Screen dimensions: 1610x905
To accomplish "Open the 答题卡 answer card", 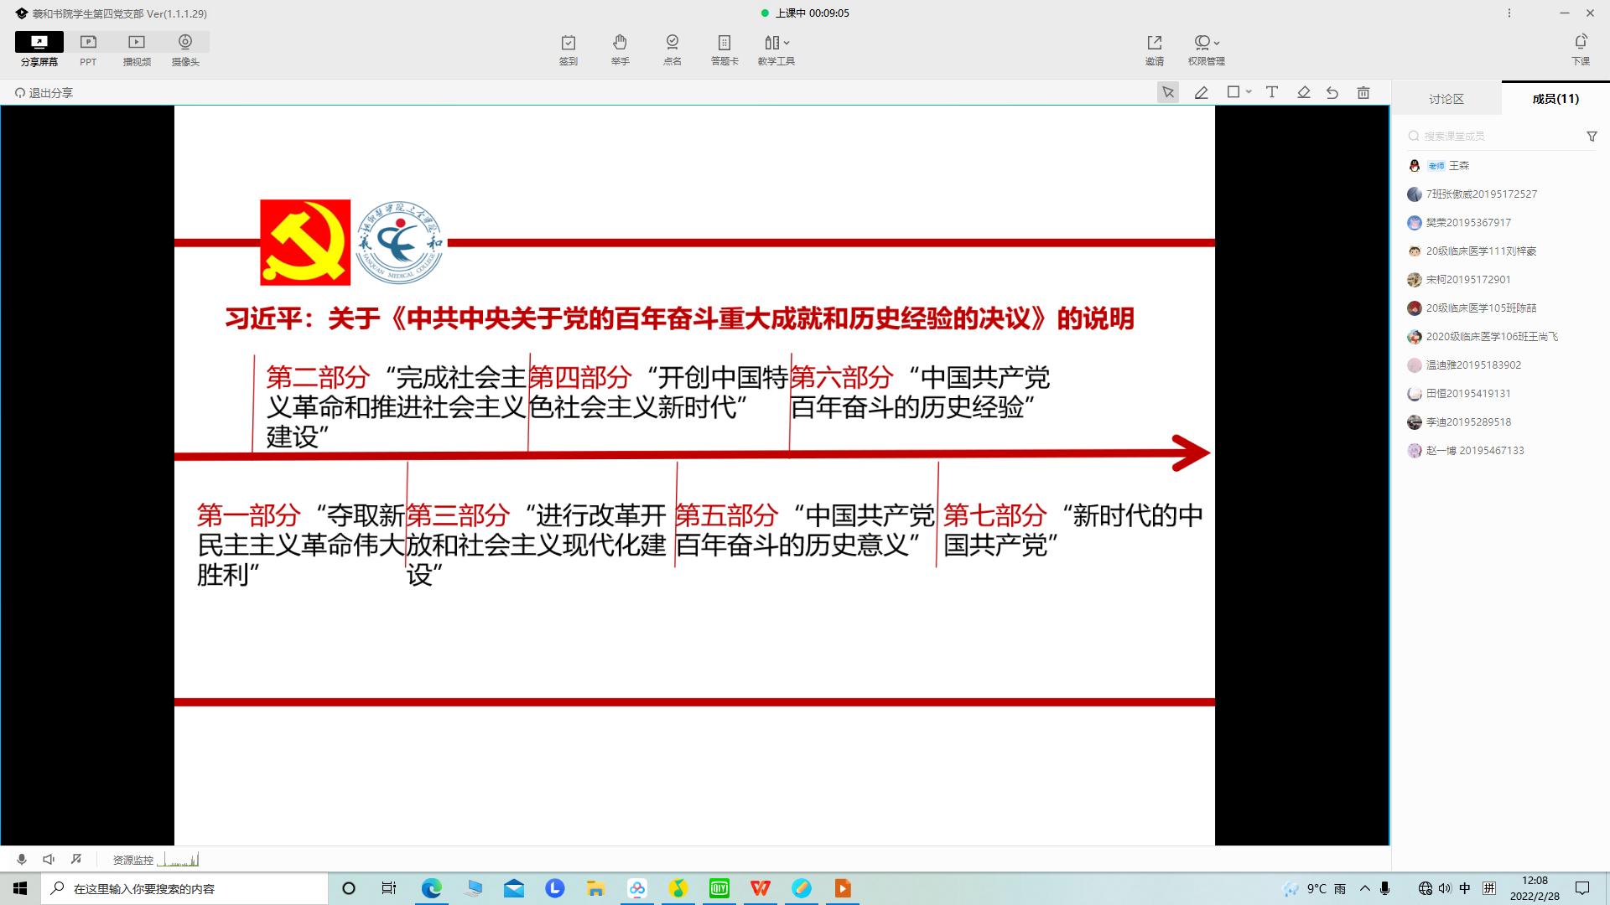I will tap(724, 49).
